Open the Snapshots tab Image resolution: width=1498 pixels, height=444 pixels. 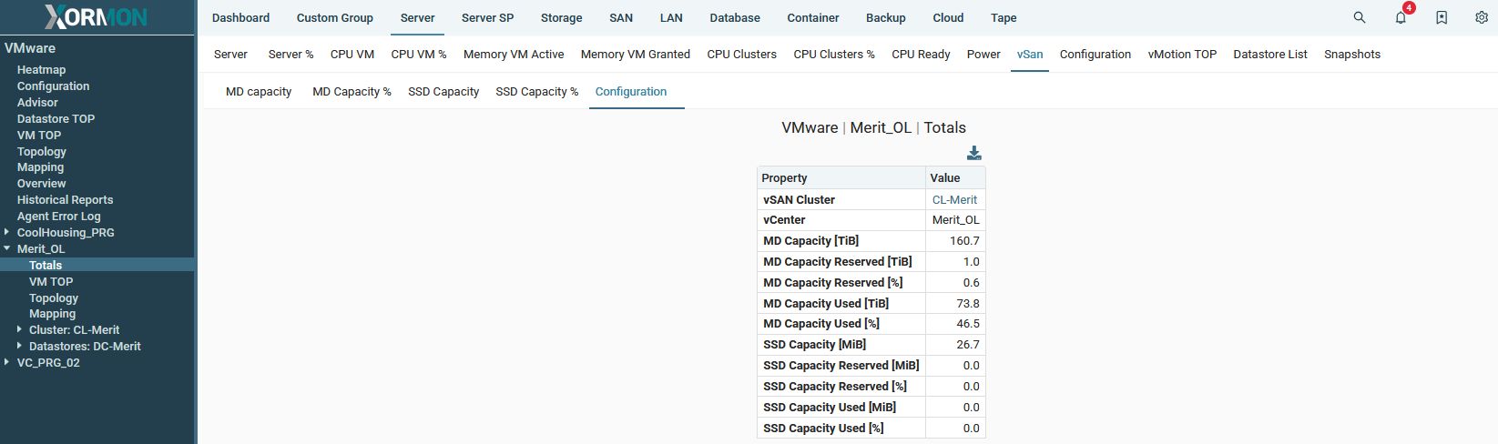(x=1351, y=54)
